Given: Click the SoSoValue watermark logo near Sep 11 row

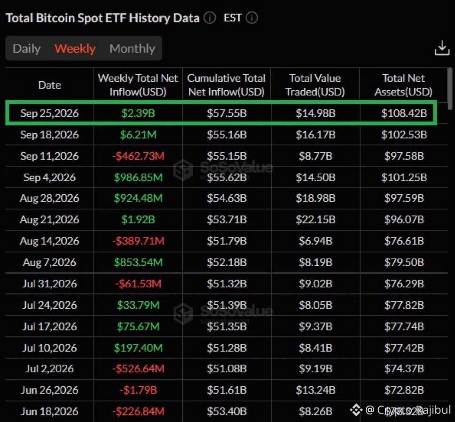Looking at the screenshot, I should pos(183,170).
